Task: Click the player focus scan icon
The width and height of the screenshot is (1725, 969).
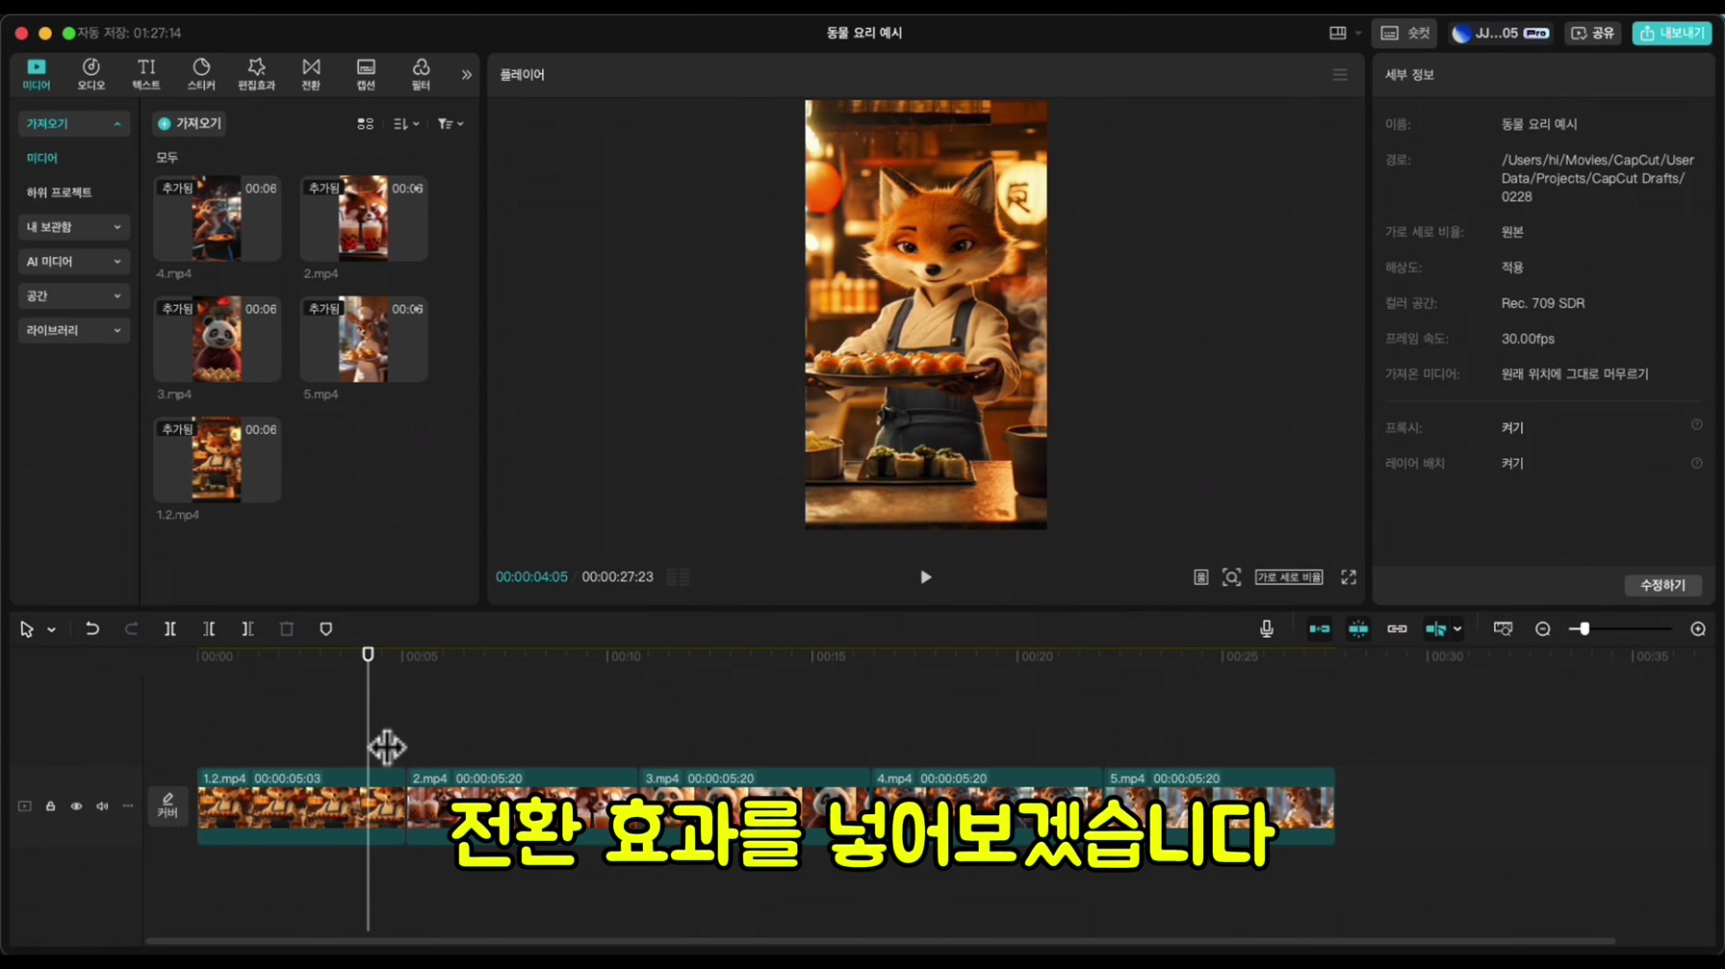Action: [x=1231, y=576]
